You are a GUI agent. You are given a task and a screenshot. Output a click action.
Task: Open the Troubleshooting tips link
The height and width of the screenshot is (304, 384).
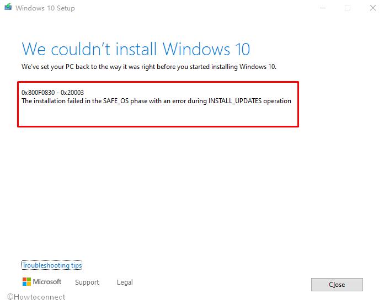click(52, 265)
